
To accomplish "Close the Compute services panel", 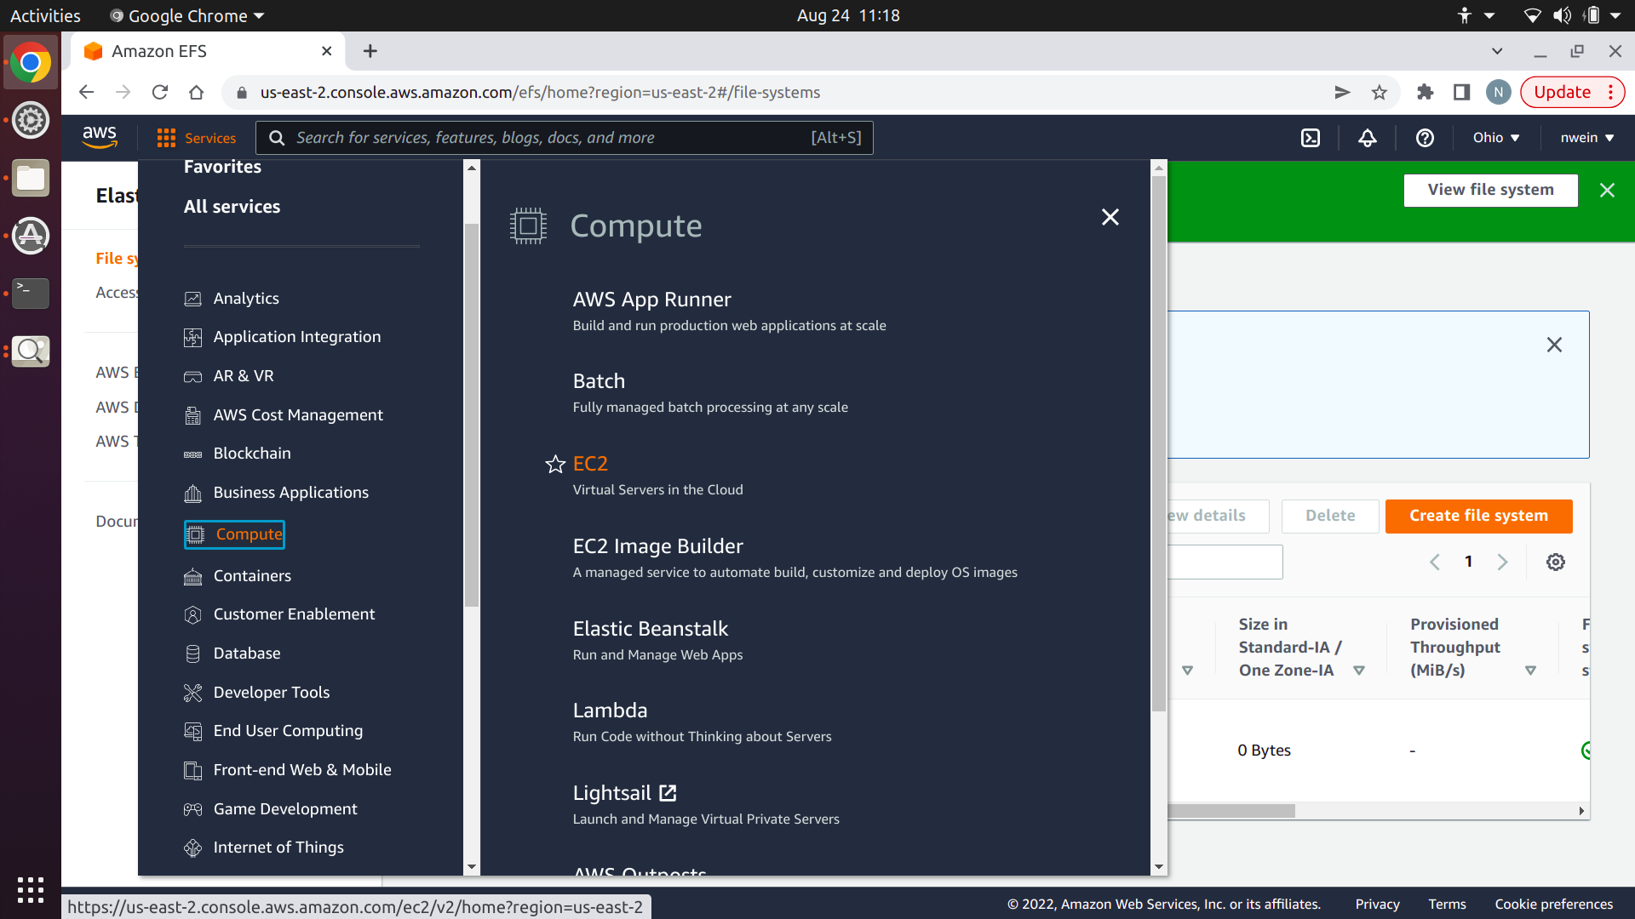I will tap(1110, 218).
